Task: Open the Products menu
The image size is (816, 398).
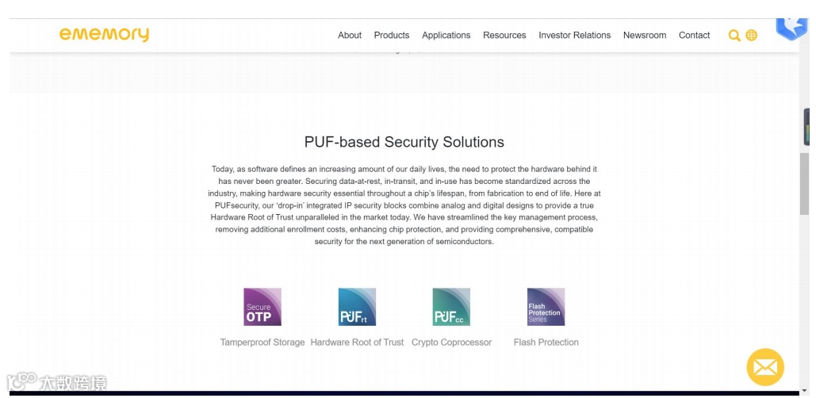Action: (x=392, y=36)
